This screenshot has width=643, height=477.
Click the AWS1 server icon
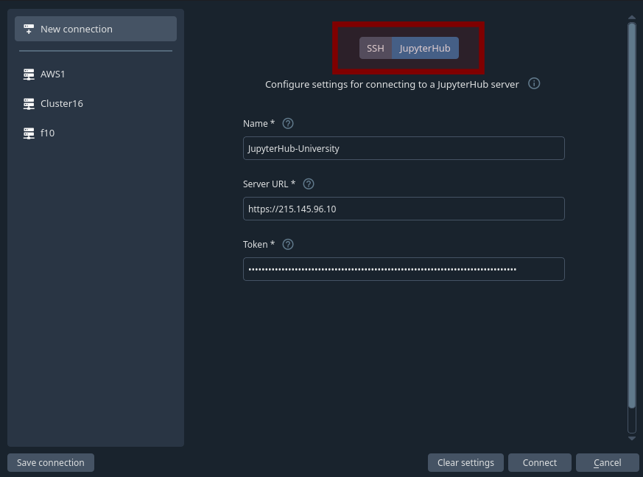[x=29, y=74]
